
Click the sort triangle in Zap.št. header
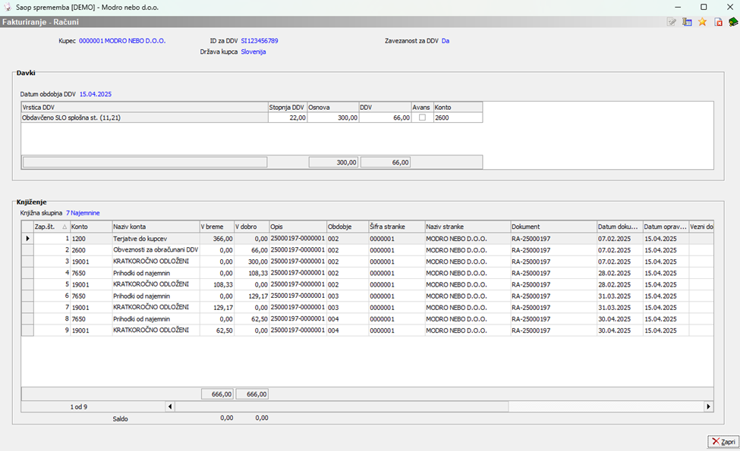(x=64, y=227)
